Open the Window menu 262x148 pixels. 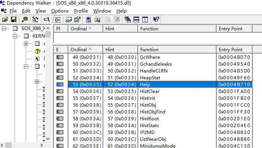(102, 11)
